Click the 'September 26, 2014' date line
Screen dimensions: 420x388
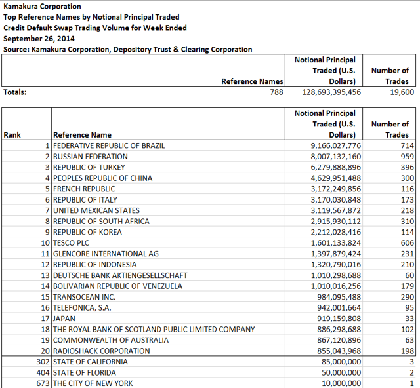(39, 39)
